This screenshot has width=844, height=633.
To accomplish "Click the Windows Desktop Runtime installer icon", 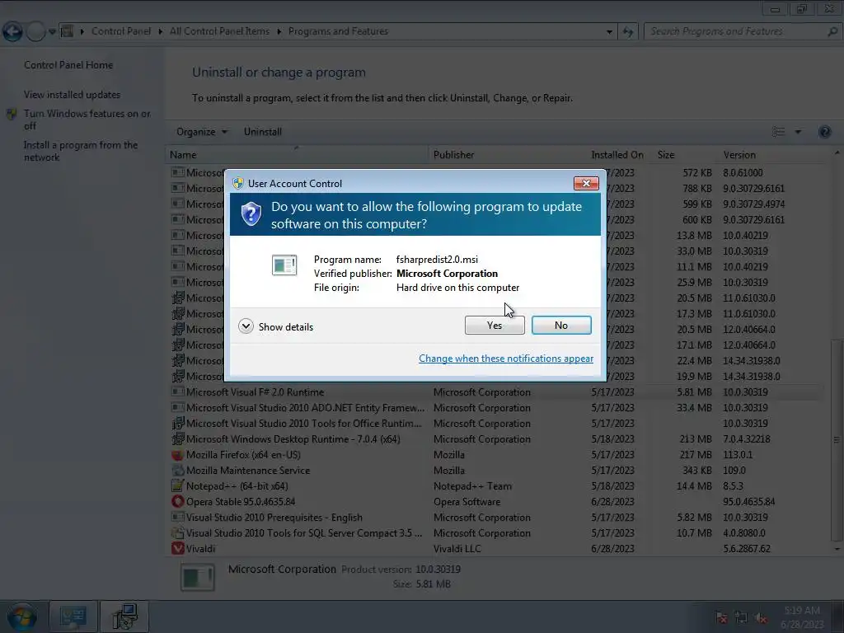I will point(177,438).
